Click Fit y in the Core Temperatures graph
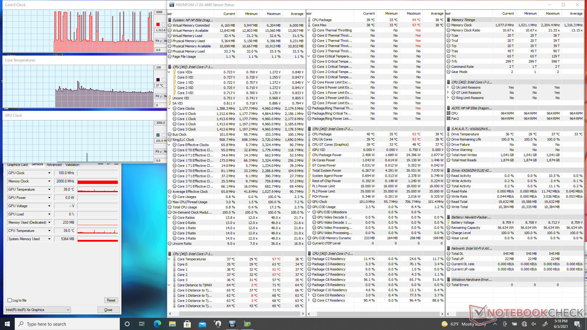587x330 pixels. click(x=158, y=96)
